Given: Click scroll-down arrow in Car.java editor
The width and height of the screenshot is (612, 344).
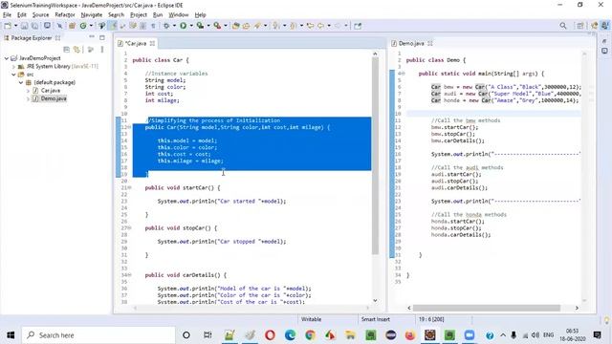Looking at the screenshot, I should click(375, 301).
